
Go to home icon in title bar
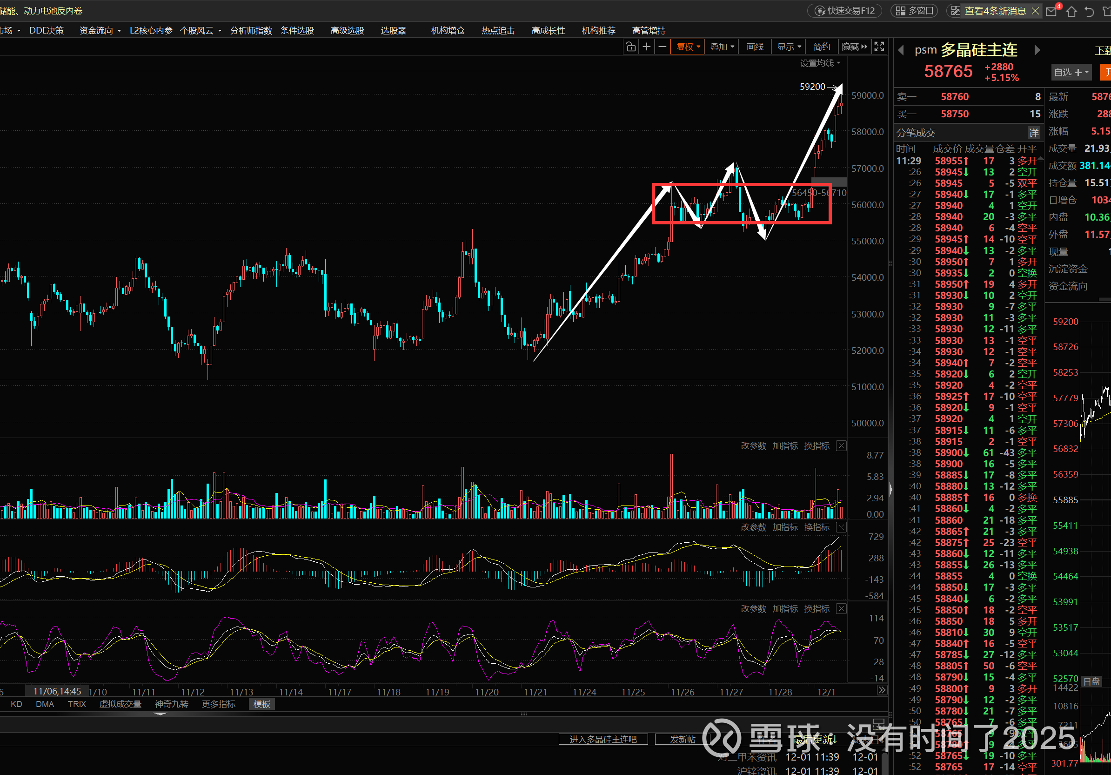point(1071,12)
